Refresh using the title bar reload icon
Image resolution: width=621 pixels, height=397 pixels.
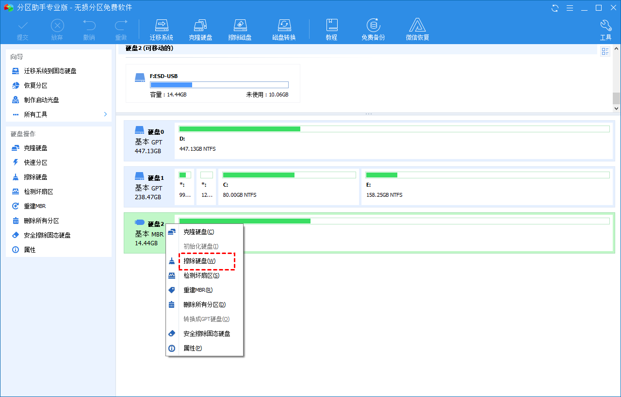[x=555, y=8]
